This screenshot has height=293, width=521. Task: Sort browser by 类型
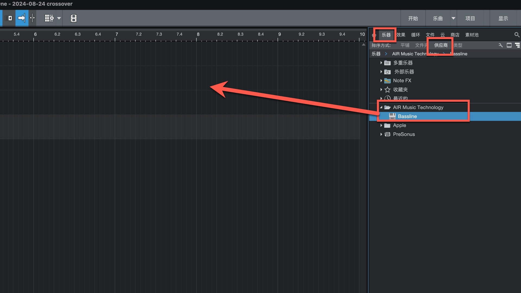(x=458, y=45)
